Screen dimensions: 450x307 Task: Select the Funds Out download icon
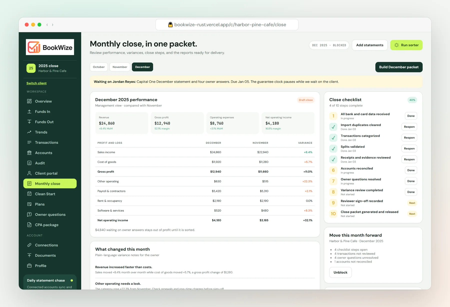(29, 122)
